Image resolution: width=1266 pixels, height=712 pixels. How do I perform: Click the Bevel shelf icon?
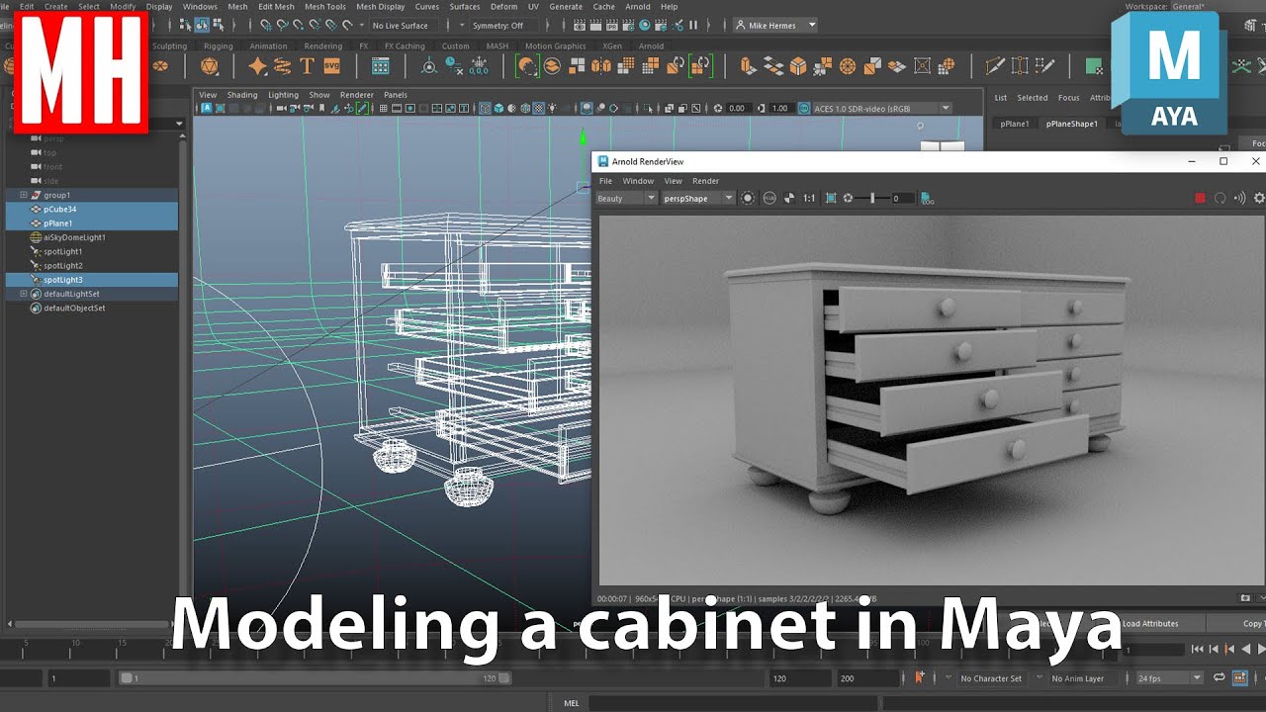pyautogui.click(x=798, y=66)
